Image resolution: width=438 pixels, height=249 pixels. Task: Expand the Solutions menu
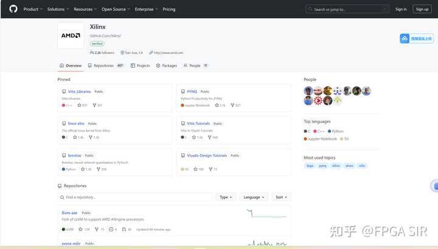pyautogui.click(x=58, y=9)
